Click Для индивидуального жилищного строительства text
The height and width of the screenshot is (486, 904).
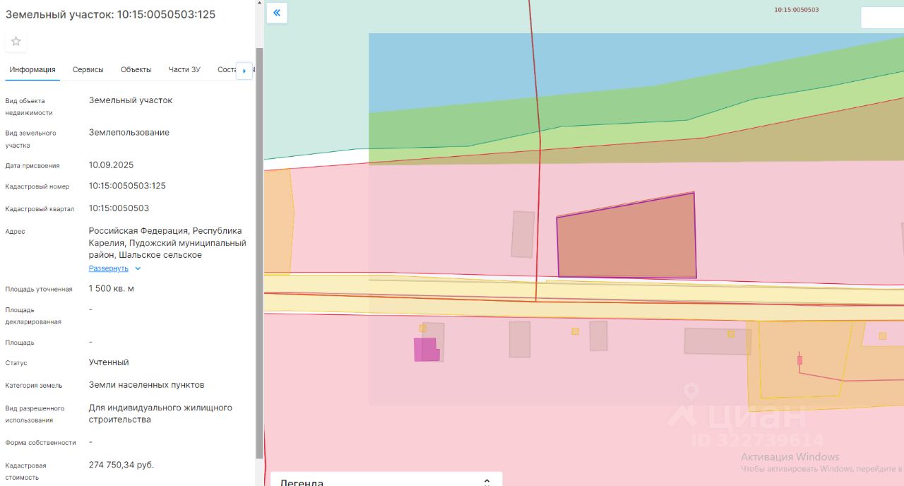pos(160,414)
